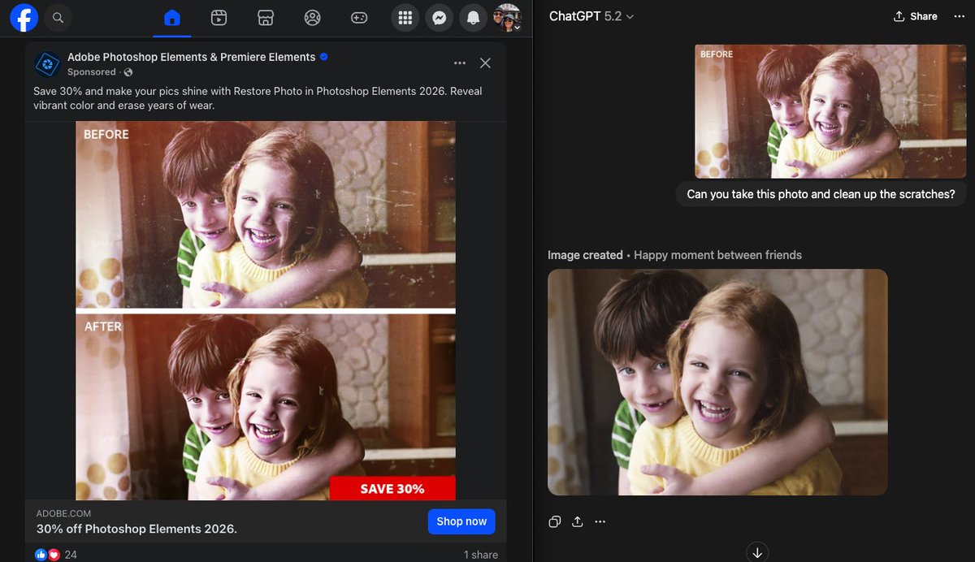Open the Marketplace tab

pyautogui.click(x=265, y=18)
